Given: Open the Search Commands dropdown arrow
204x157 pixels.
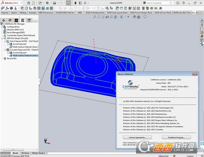Looking at the screenshot, I should [x=173, y=3].
